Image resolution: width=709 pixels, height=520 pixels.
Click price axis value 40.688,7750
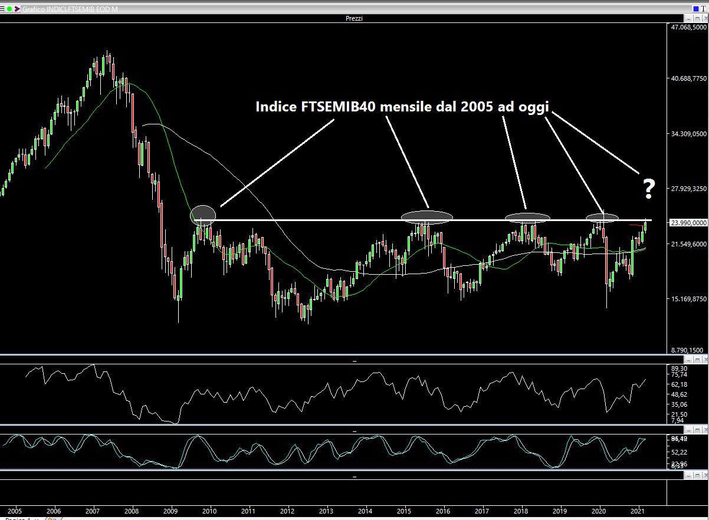[689, 78]
